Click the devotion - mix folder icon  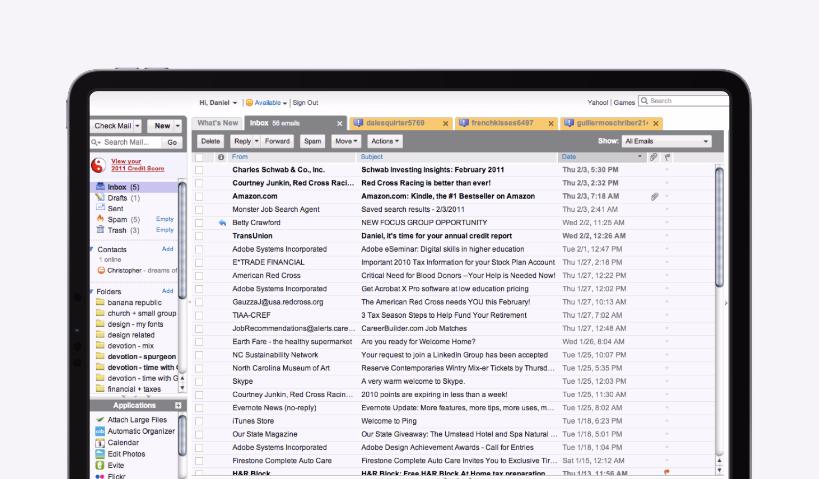click(x=100, y=345)
